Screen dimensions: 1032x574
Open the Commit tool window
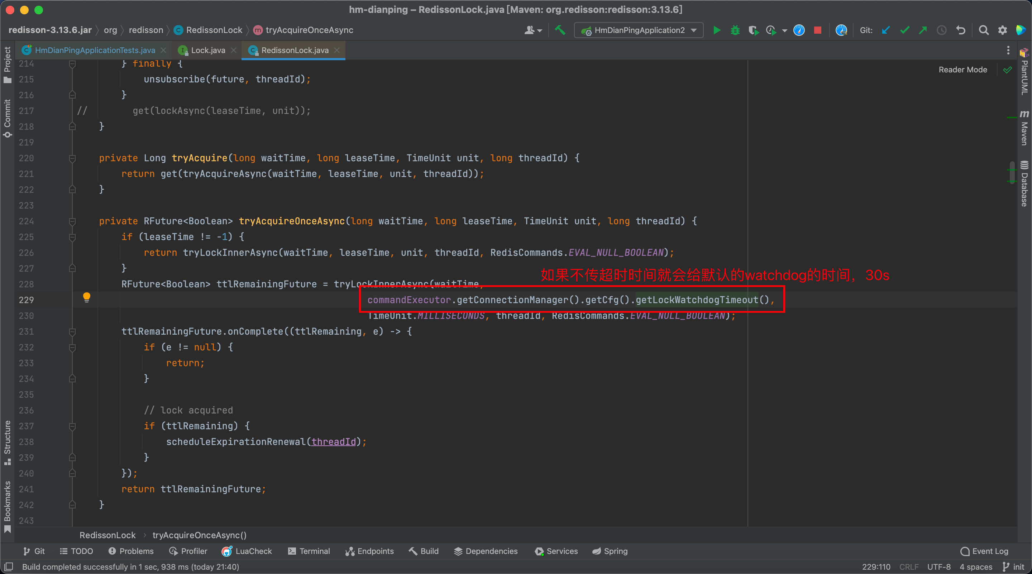tap(7, 118)
